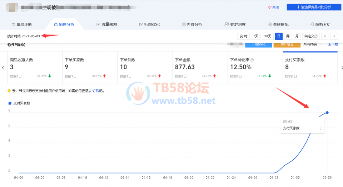The width and height of the screenshot is (343, 187).
Task: Select the 商品收藏人数 metric card
Action: point(35,68)
